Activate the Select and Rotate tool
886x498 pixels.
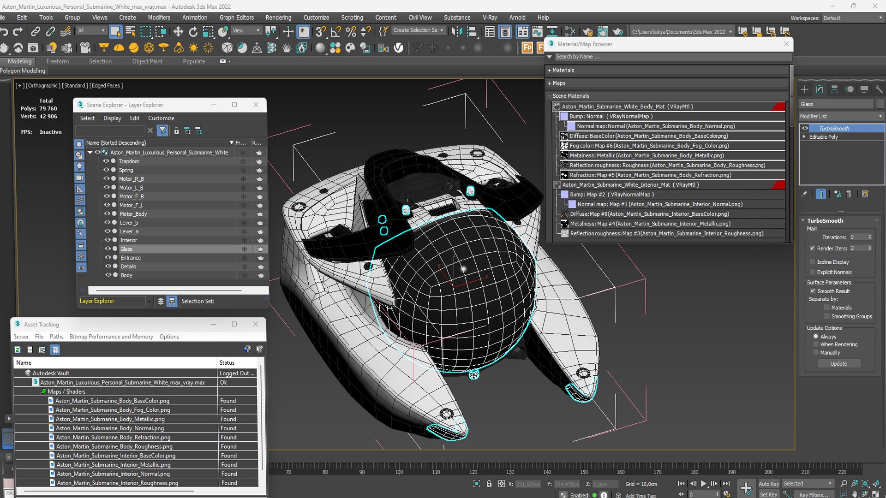pyautogui.click(x=193, y=31)
